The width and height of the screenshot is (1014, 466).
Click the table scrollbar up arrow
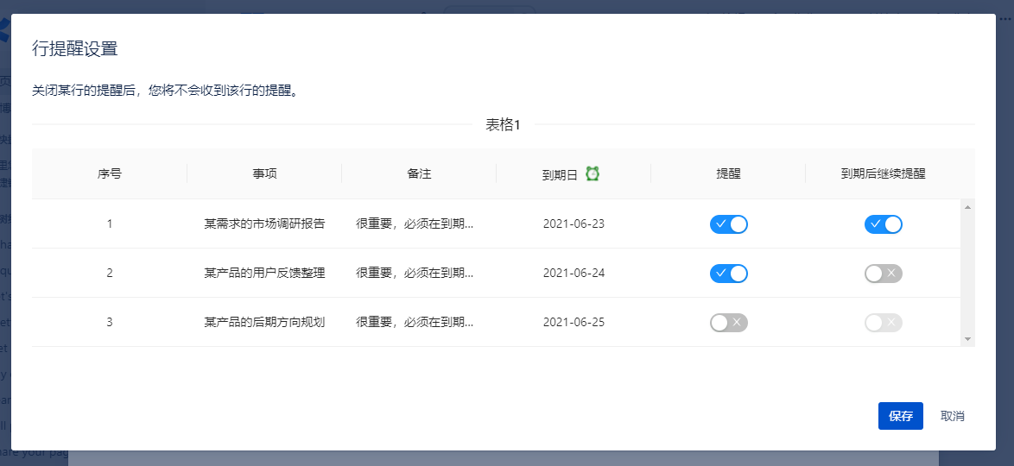coord(967,206)
